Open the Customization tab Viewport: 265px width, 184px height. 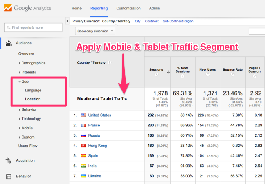click(128, 8)
